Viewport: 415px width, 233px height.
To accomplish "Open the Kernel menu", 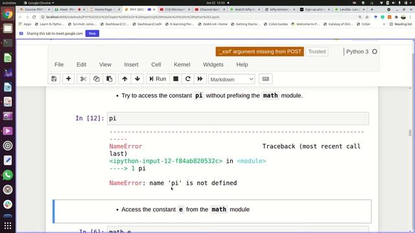I will pos(182,65).
